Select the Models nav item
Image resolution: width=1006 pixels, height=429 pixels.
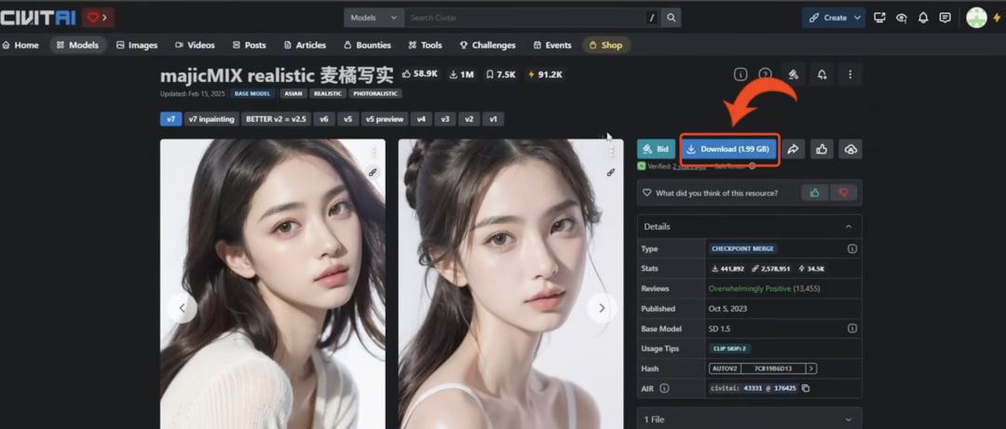(77, 45)
